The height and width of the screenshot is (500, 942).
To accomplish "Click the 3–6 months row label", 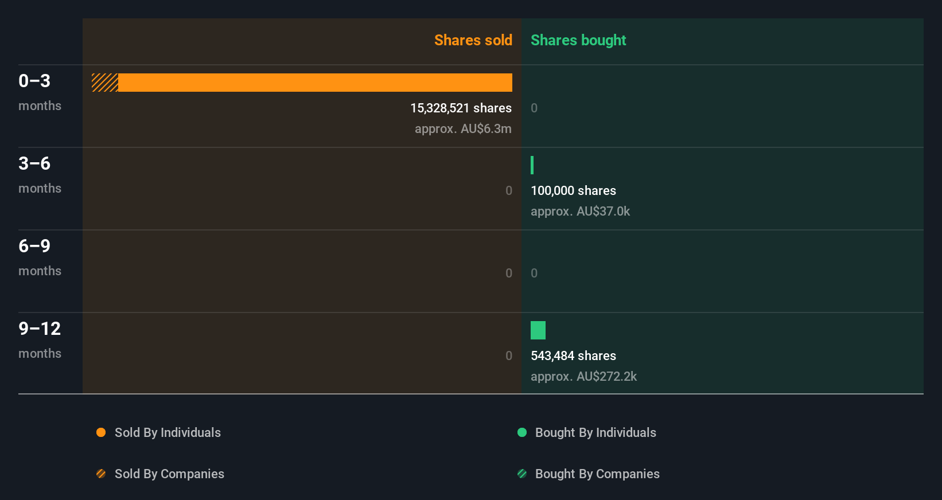I will pos(40,174).
